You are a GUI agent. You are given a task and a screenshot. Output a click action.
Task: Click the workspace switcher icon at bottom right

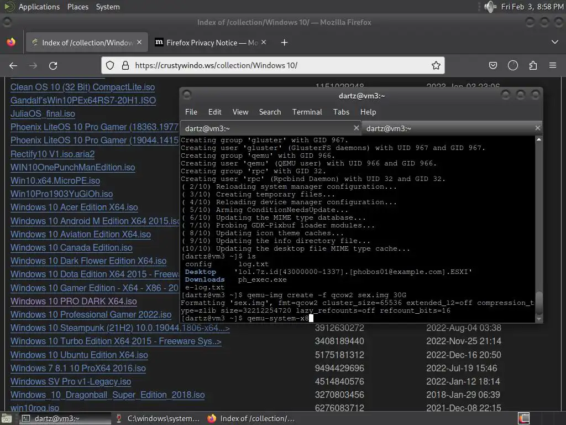click(524, 418)
